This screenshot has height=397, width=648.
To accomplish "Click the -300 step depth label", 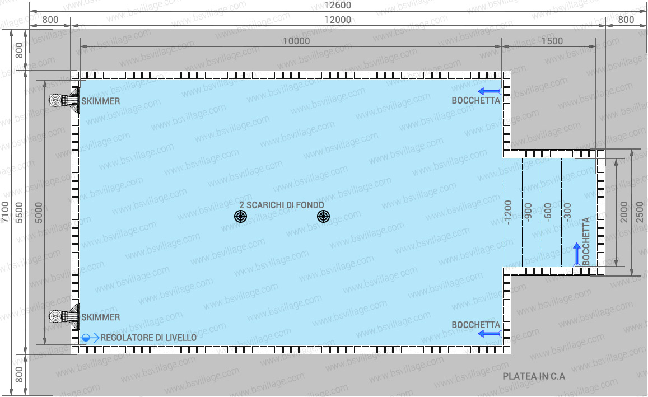I will click(x=568, y=213).
